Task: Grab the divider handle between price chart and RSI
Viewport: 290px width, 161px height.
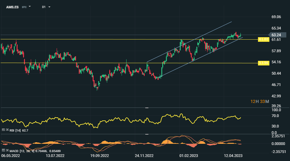Action: click(x=147, y=108)
